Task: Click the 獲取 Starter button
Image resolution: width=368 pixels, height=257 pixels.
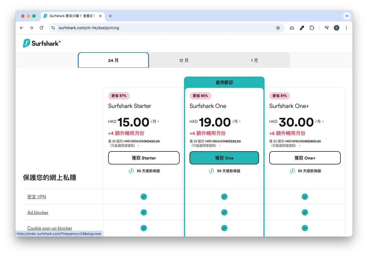Action: [x=144, y=158]
